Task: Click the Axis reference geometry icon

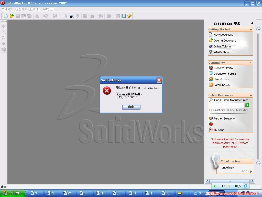Action: point(4,32)
